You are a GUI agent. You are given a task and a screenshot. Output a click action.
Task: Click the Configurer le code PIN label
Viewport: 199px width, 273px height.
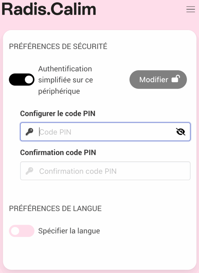tap(58, 114)
